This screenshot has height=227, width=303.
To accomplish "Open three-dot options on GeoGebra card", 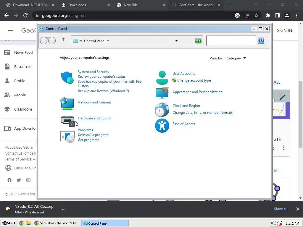I will coord(284,148).
